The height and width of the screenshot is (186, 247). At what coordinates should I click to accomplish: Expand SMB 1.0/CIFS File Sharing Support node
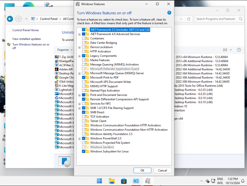79,108
